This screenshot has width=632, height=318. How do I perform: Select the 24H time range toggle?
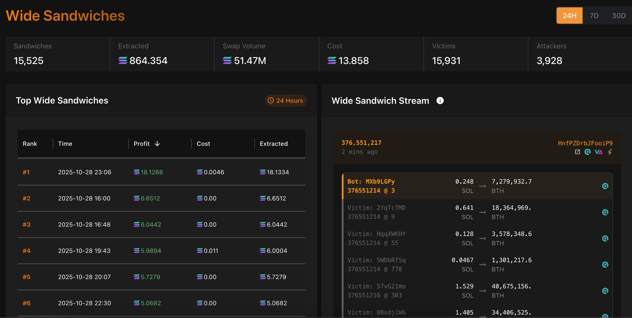pyautogui.click(x=569, y=15)
